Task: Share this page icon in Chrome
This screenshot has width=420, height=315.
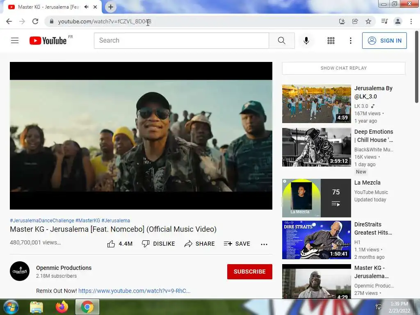Action: [355, 21]
